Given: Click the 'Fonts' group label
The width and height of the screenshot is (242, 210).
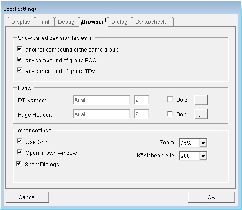Looking at the screenshot, I should (x=25, y=88).
